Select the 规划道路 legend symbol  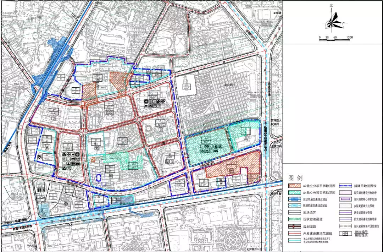[x=294, y=226]
